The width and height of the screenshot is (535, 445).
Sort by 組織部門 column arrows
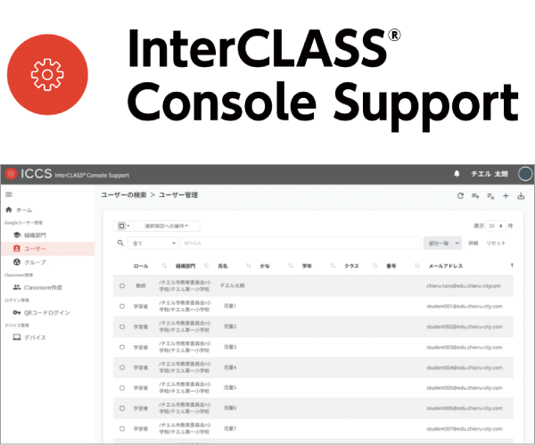[x=207, y=266]
